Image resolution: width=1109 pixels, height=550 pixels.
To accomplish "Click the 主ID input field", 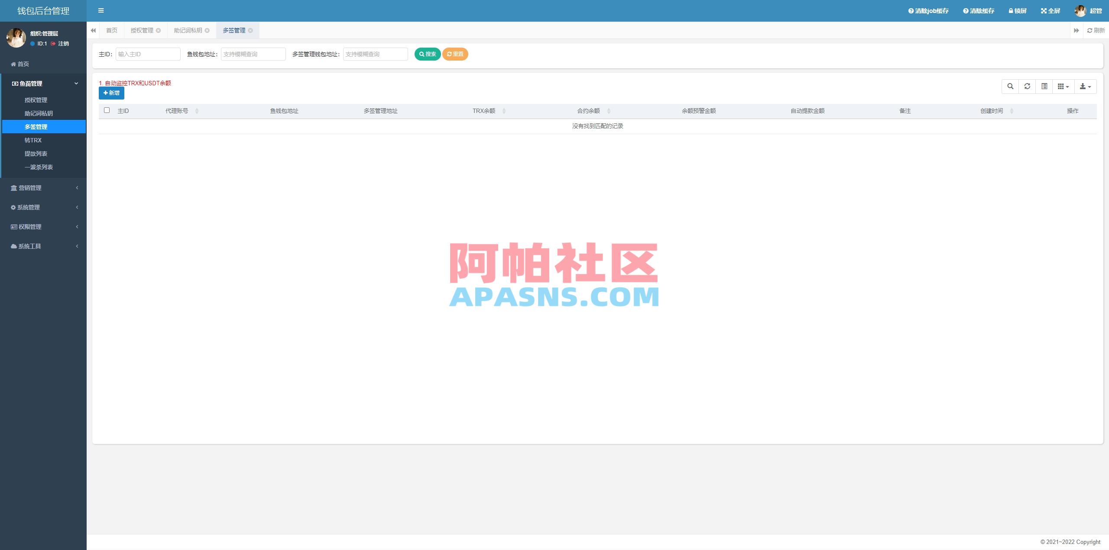I will pos(148,54).
